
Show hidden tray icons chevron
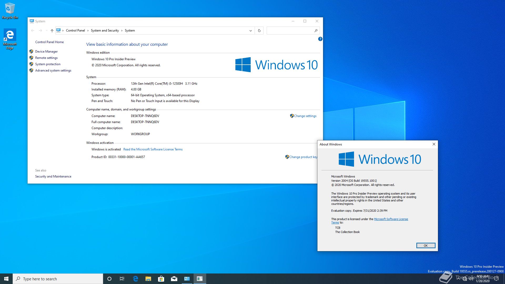[458, 278]
